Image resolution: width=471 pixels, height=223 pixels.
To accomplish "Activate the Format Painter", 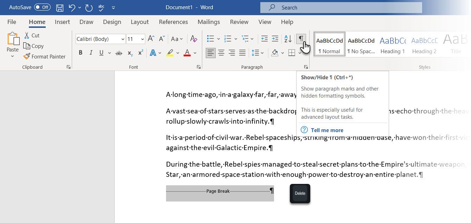I will click(x=44, y=56).
